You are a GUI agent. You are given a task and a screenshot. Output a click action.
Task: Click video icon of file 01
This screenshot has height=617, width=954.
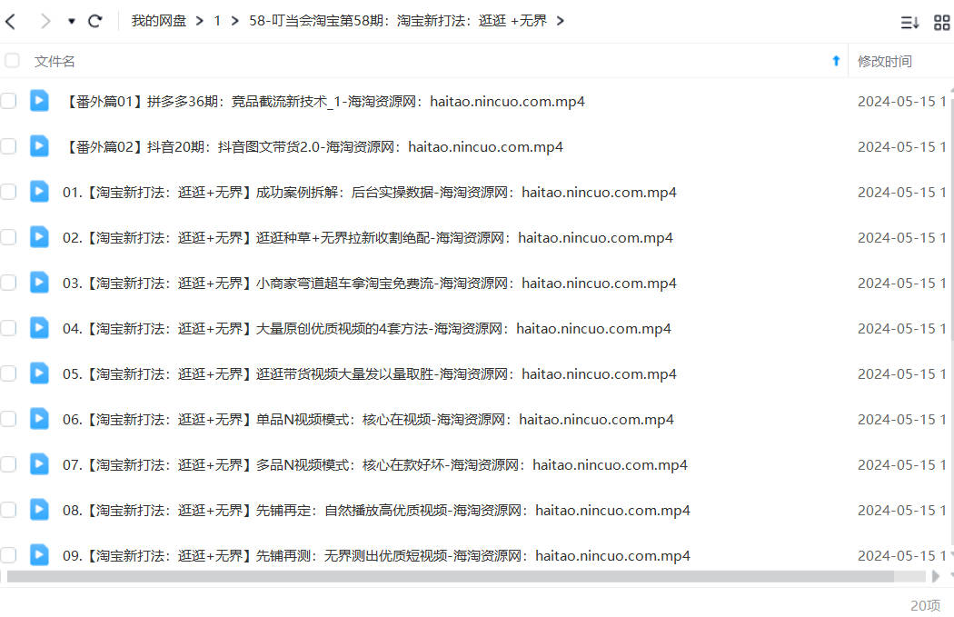coord(40,192)
